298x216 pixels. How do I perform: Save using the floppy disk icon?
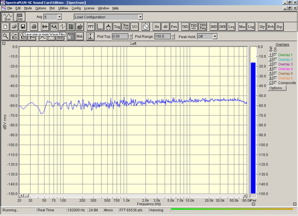tap(23, 27)
